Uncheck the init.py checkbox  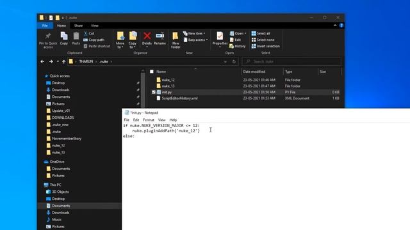pyautogui.click(x=154, y=92)
